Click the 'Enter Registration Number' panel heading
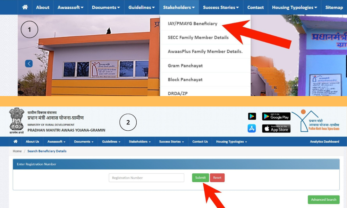The height and width of the screenshot is (208, 347). click(x=36, y=164)
